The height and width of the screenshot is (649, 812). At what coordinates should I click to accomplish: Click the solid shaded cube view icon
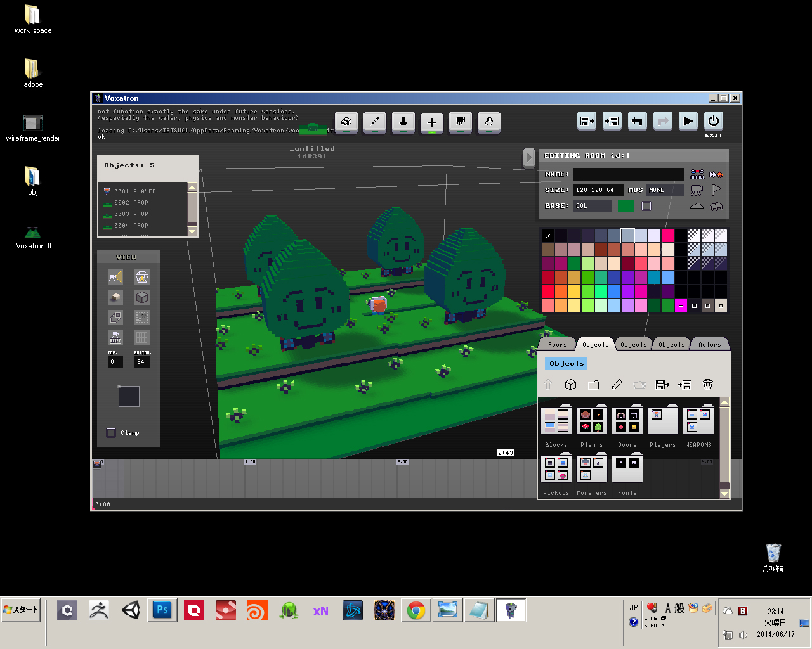coord(115,297)
